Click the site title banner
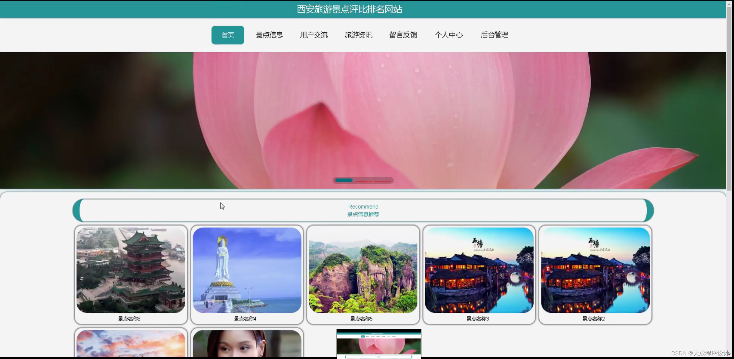Image resolution: width=734 pixels, height=359 pixels. [x=349, y=9]
